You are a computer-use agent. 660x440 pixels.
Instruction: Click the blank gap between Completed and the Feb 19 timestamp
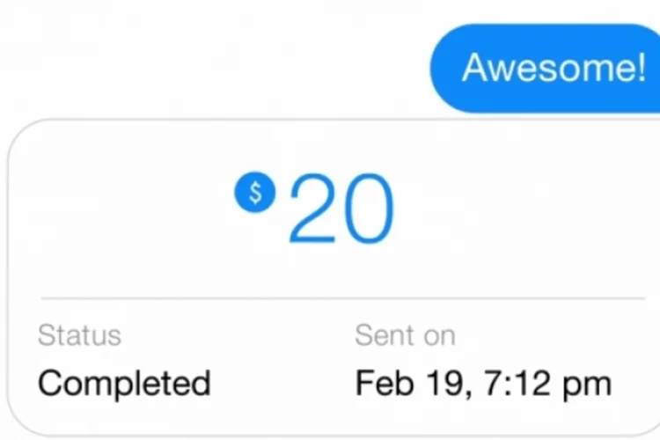[282, 383]
